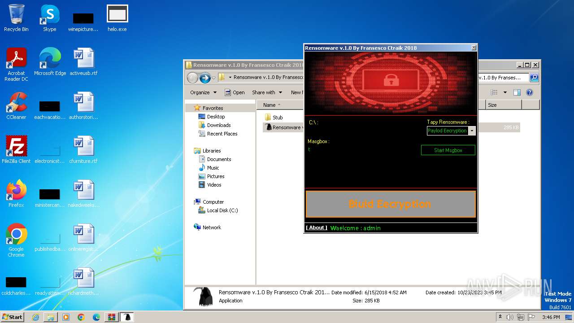Click the Start button

(x=13, y=317)
